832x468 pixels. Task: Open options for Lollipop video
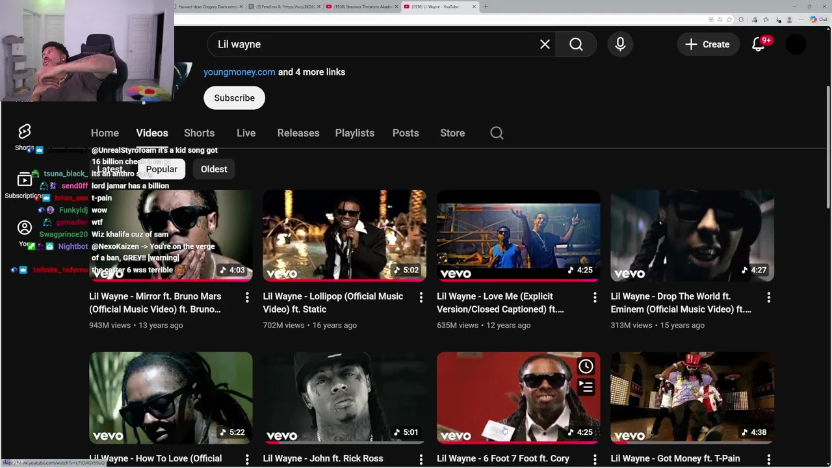(421, 297)
